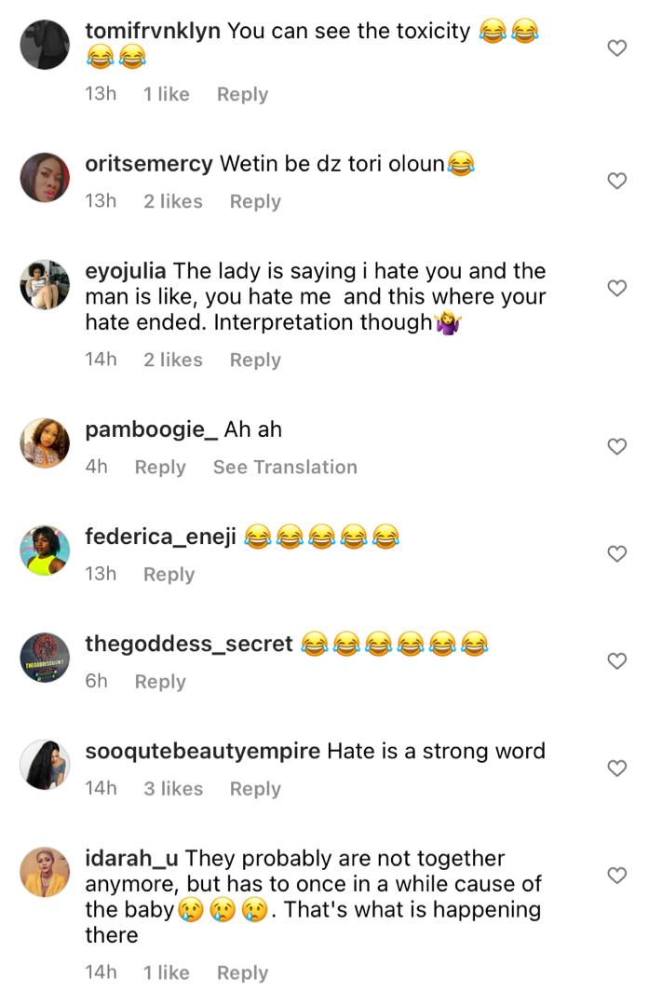Like federica_eneji's emoji comment
Image resolution: width=662 pixels, height=1006 pixels.
point(616,553)
